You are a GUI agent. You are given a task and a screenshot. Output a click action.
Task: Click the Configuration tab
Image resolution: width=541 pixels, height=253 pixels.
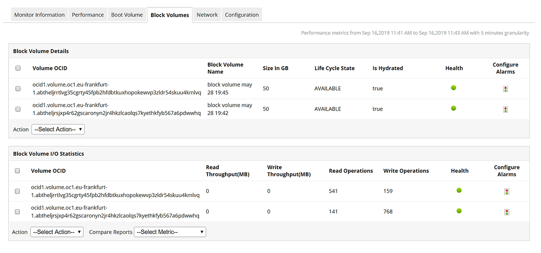pyautogui.click(x=242, y=15)
